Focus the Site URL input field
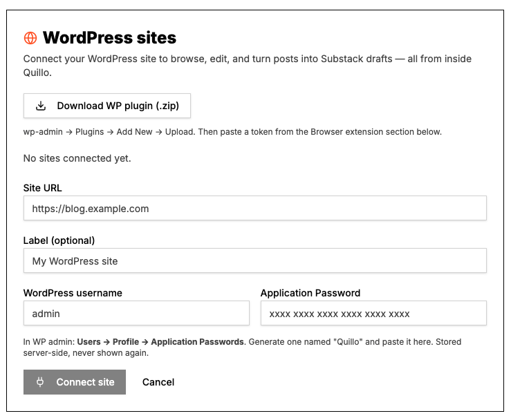 255,209
